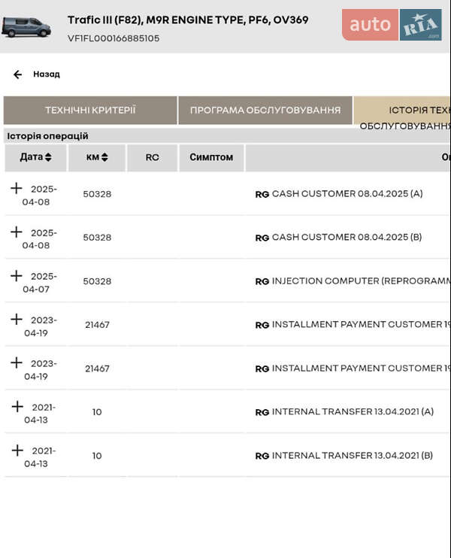Image resolution: width=451 pixels, height=558 pixels.
Task: Sort by Дата column arrows
Action: (x=48, y=157)
